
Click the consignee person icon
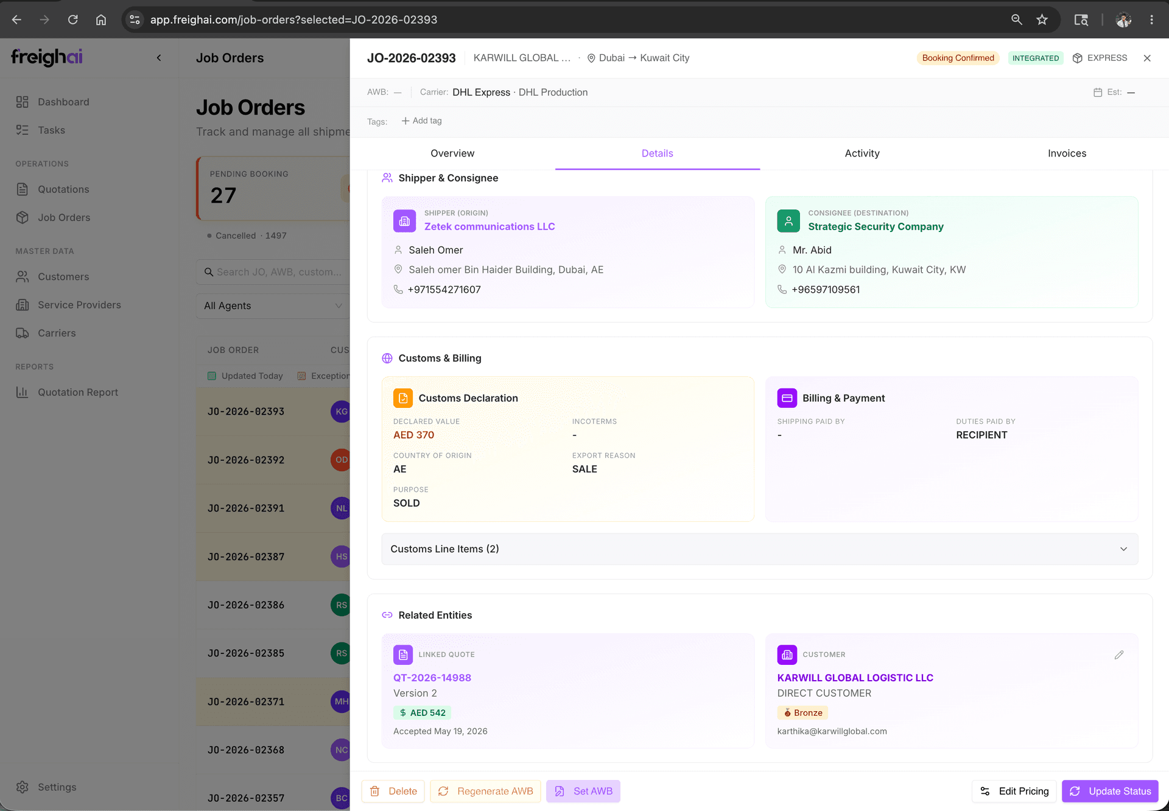pyautogui.click(x=788, y=221)
